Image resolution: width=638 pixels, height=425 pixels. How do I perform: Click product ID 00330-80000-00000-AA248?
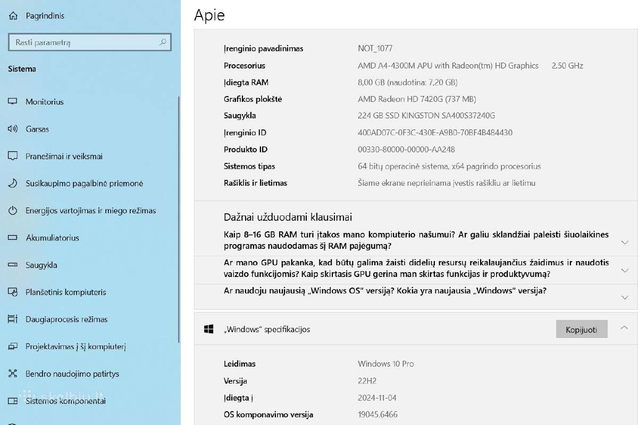pos(406,150)
